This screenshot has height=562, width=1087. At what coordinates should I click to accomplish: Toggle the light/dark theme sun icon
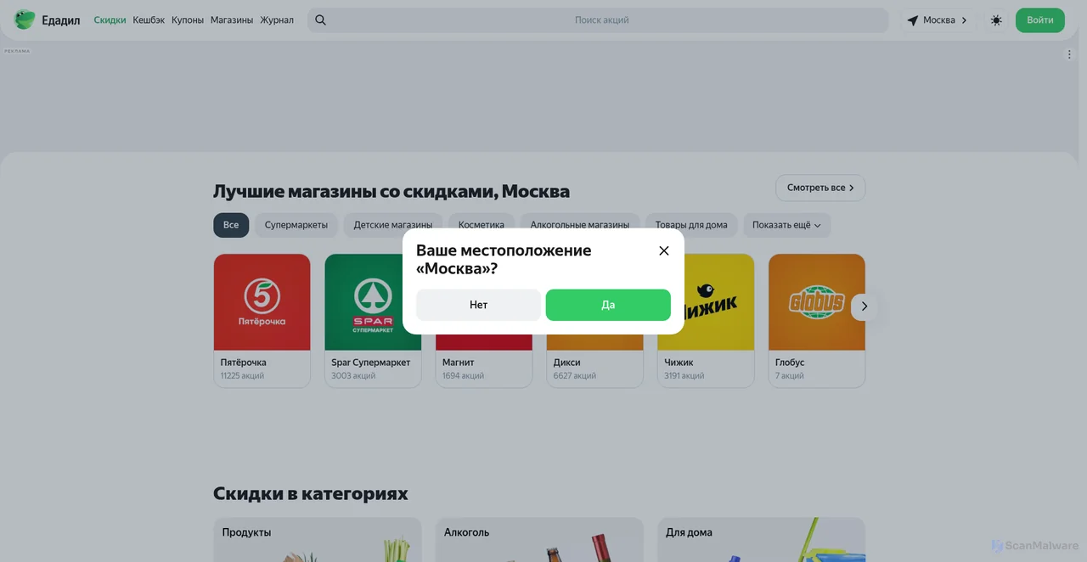(996, 20)
